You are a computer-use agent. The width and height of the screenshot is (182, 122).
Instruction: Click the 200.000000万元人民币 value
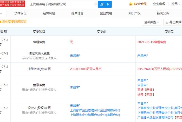pyautogui.click(x=86, y=69)
